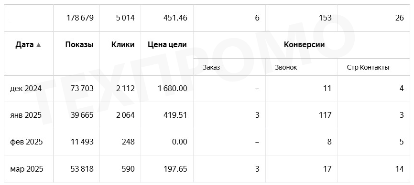Click the Заказ sub-column header
414x185 pixels.
[211, 67]
